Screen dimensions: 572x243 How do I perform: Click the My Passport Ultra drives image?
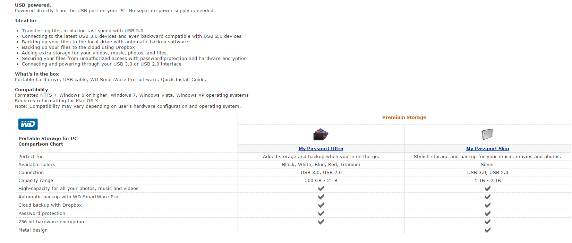click(321, 134)
